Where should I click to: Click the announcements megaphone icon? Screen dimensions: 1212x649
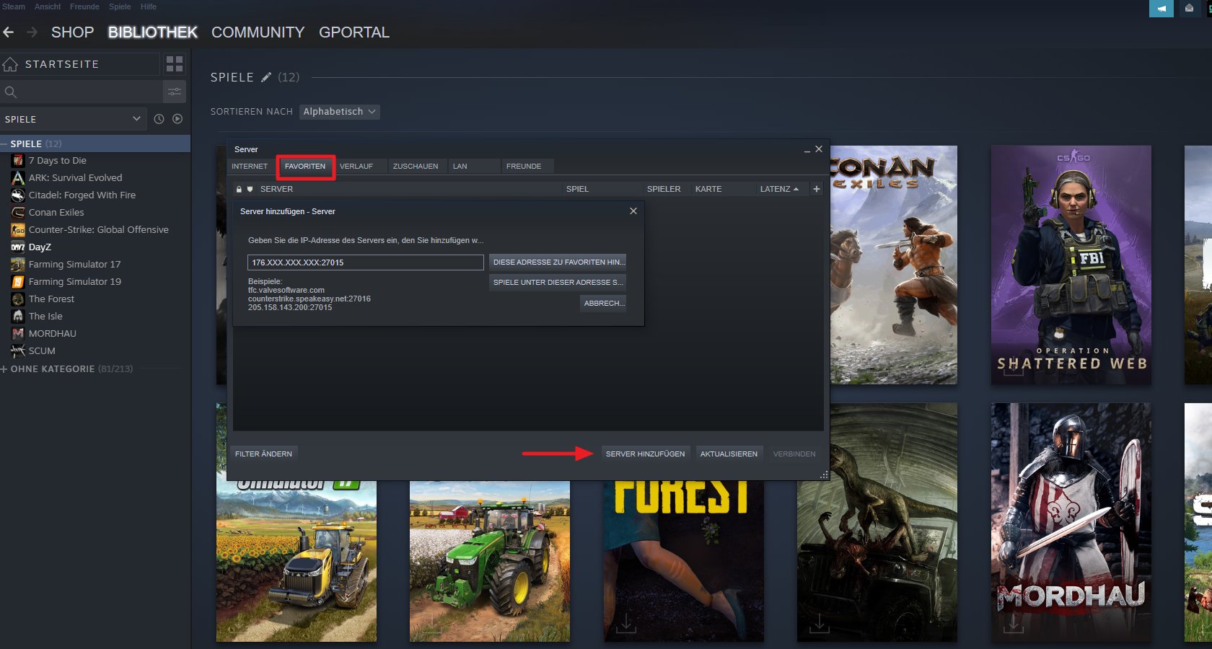coord(1161,8)
